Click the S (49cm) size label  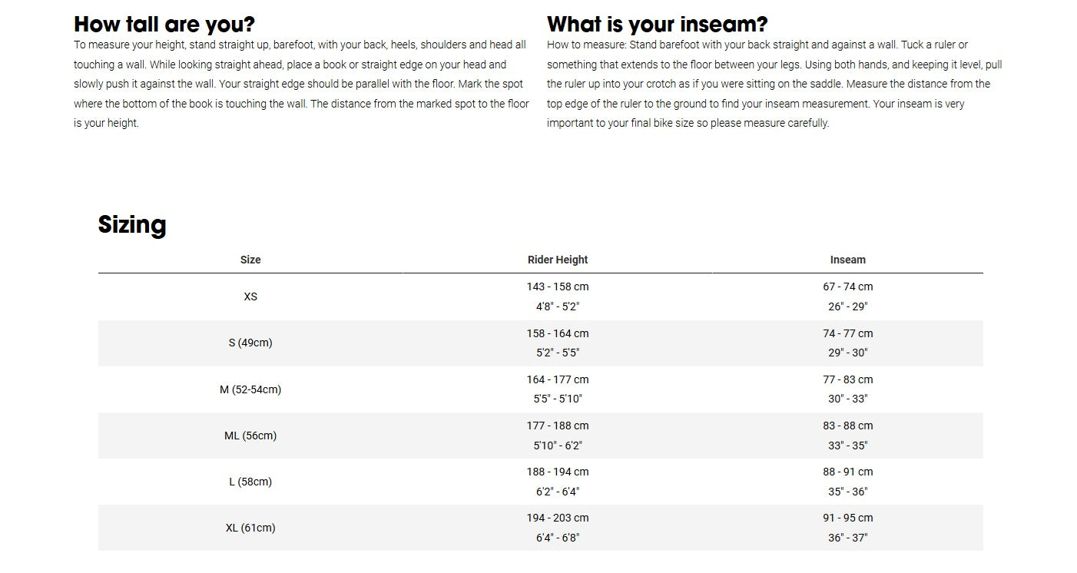tap(250, 343)
